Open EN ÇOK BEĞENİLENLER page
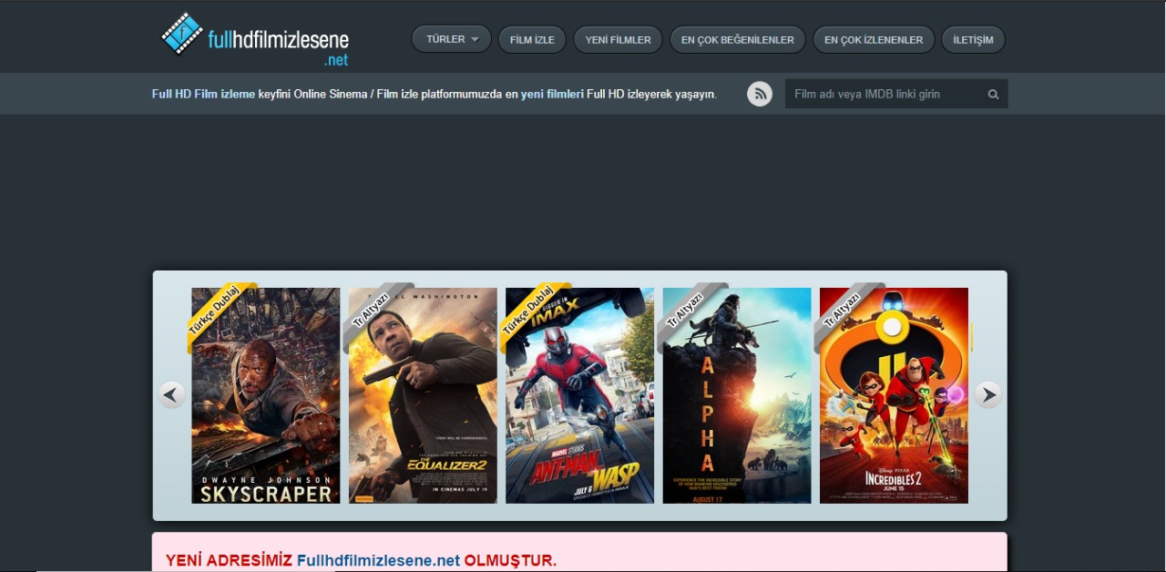The image size is (1166, 572). tap(738, 40)
